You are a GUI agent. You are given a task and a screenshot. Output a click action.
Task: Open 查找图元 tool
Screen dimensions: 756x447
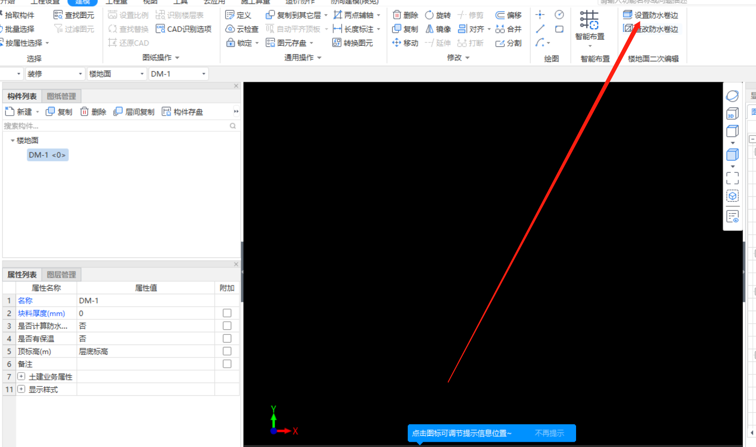[74, 15]
